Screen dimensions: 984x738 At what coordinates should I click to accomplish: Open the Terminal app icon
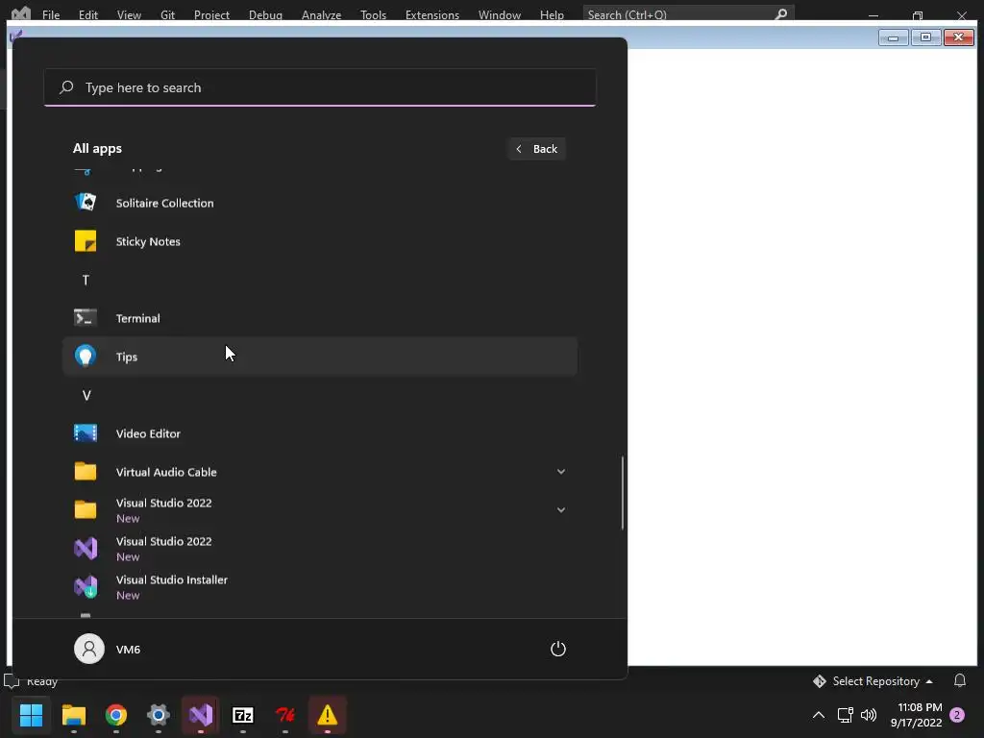(86, 317)
